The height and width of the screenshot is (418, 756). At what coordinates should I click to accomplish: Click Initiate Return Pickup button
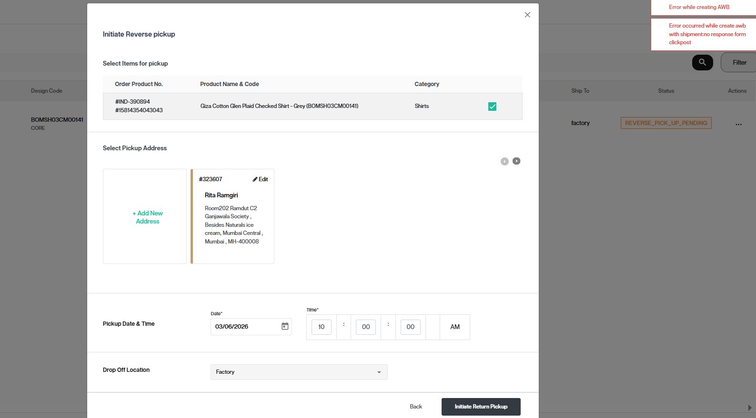tap(481, 407)
